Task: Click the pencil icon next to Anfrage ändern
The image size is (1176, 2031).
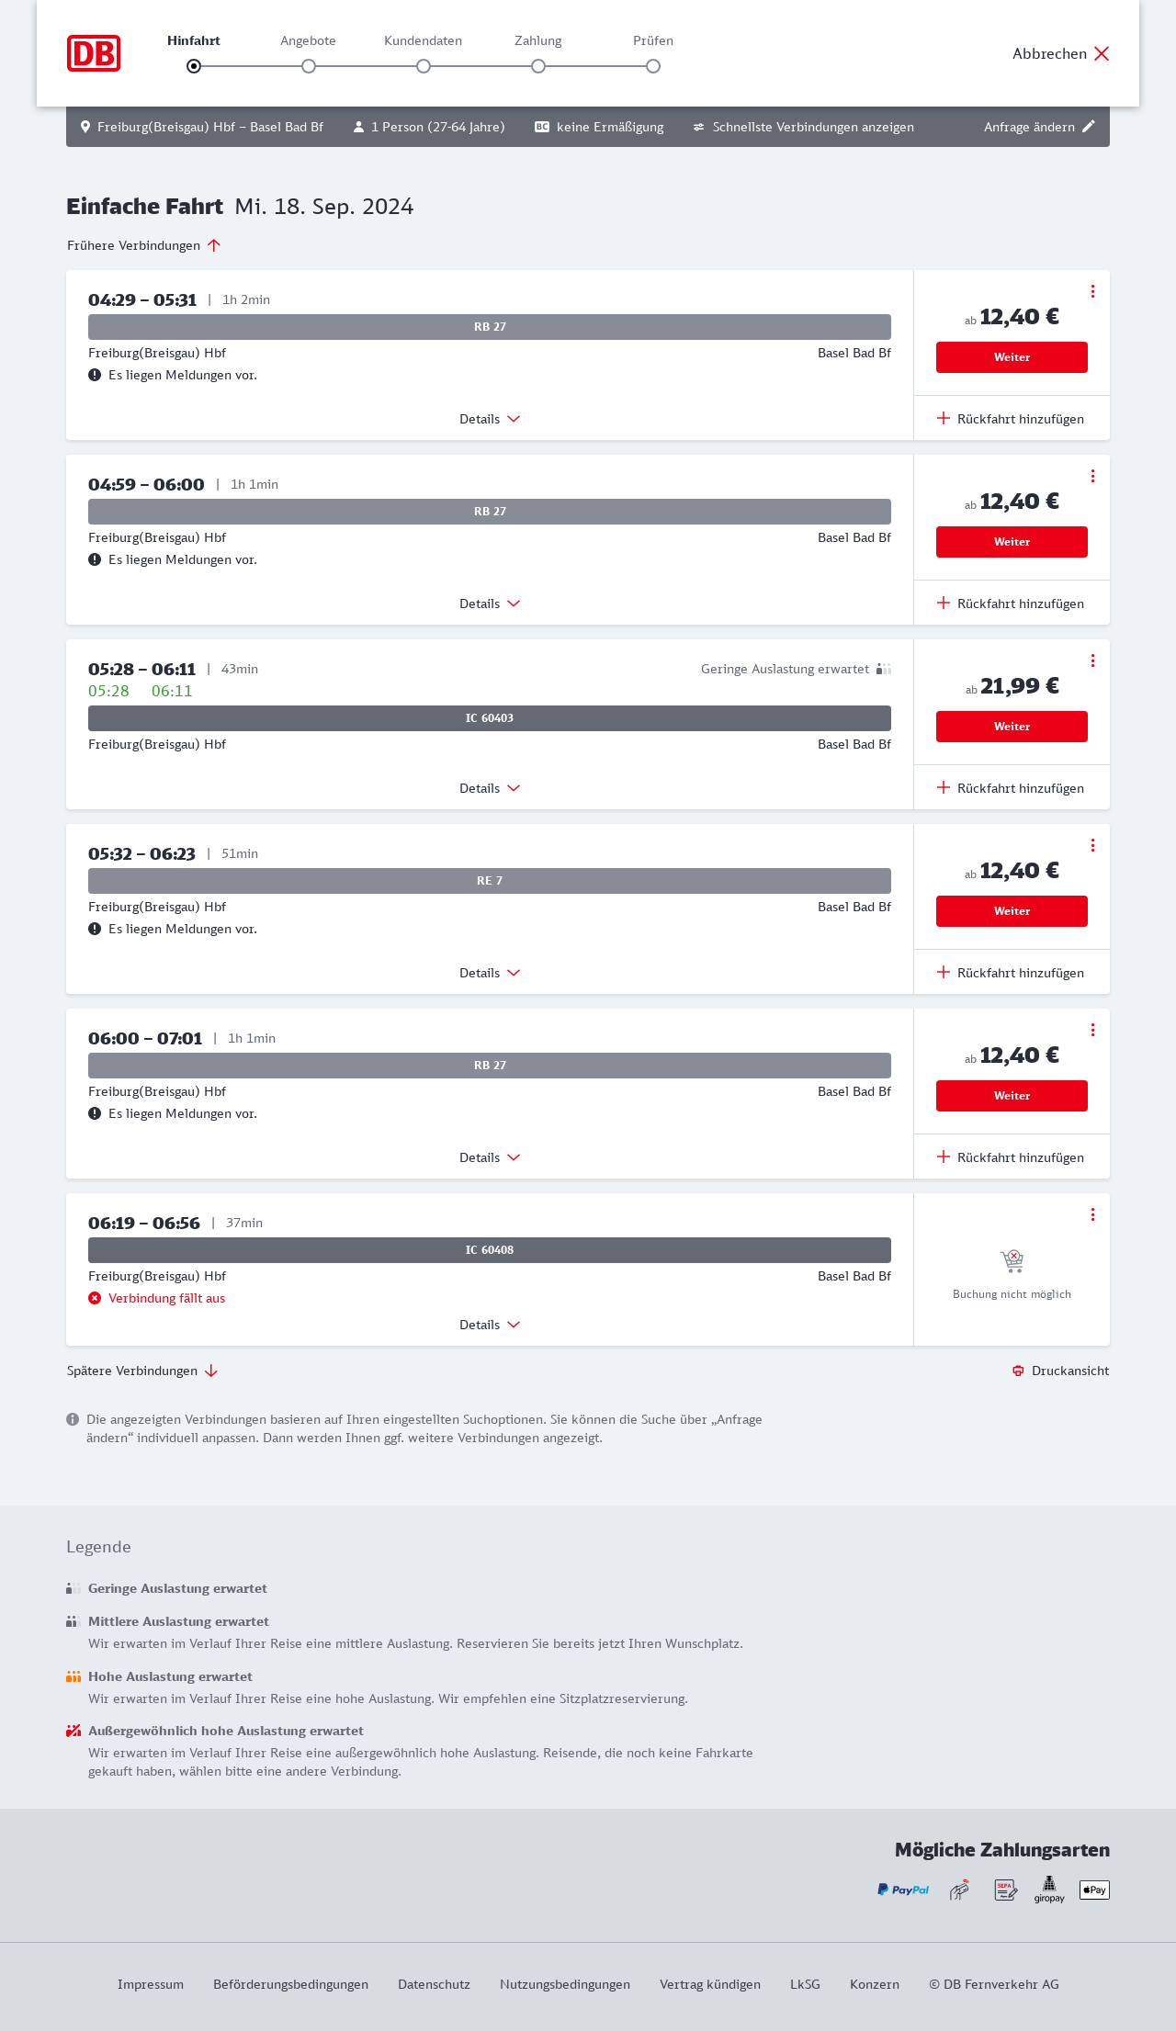Action: 1089,127
